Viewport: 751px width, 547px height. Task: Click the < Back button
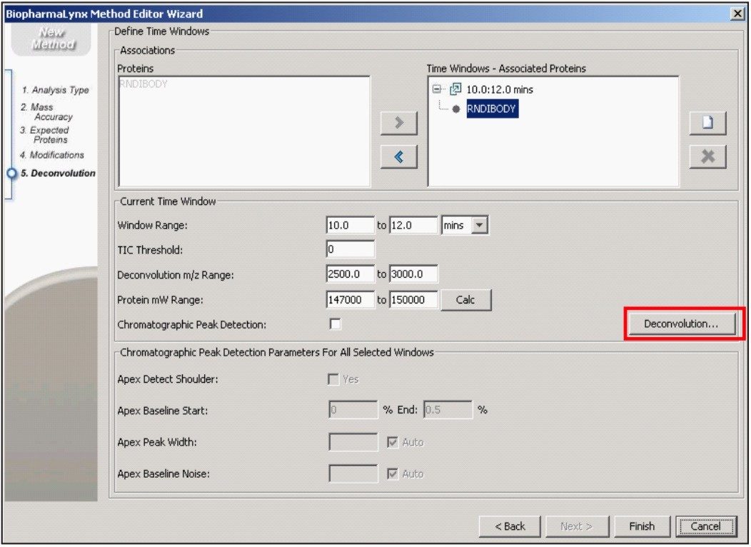510,526
